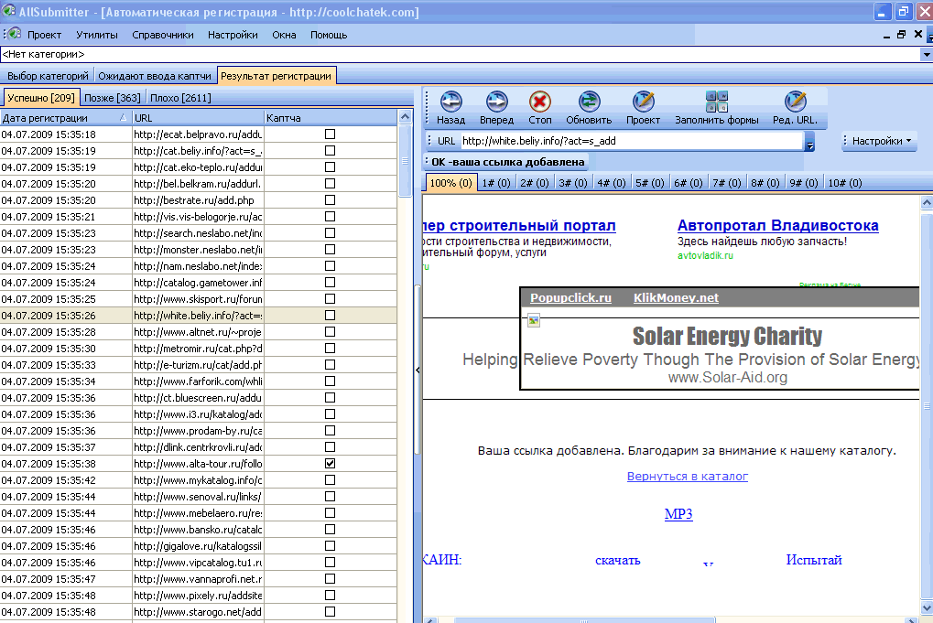Check captcha box for ecat.belpravo.ru row
Image resolution: width=933 pixels, height=623 pixels.
tap(330, 134)
